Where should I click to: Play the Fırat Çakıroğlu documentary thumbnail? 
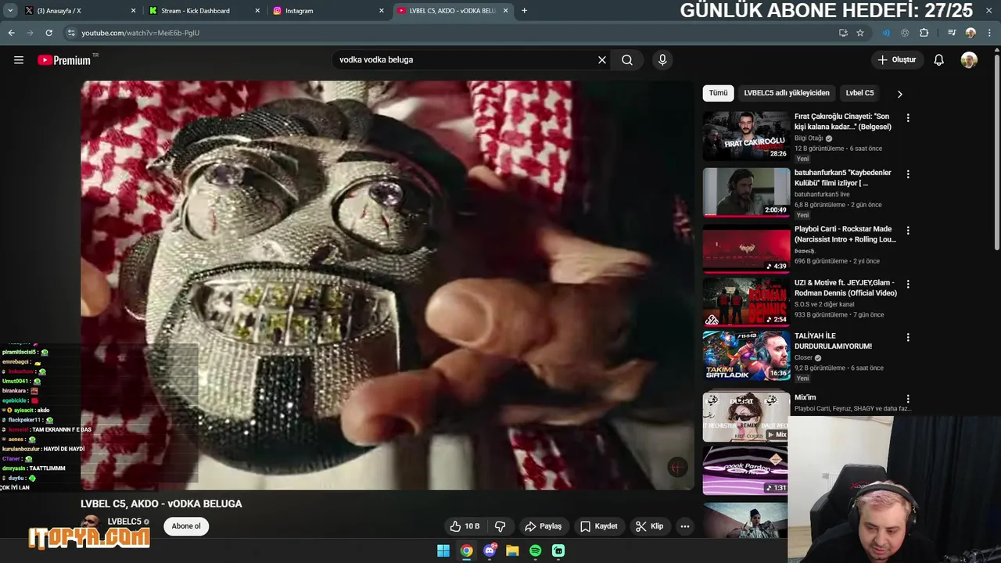tap(746, 136)
